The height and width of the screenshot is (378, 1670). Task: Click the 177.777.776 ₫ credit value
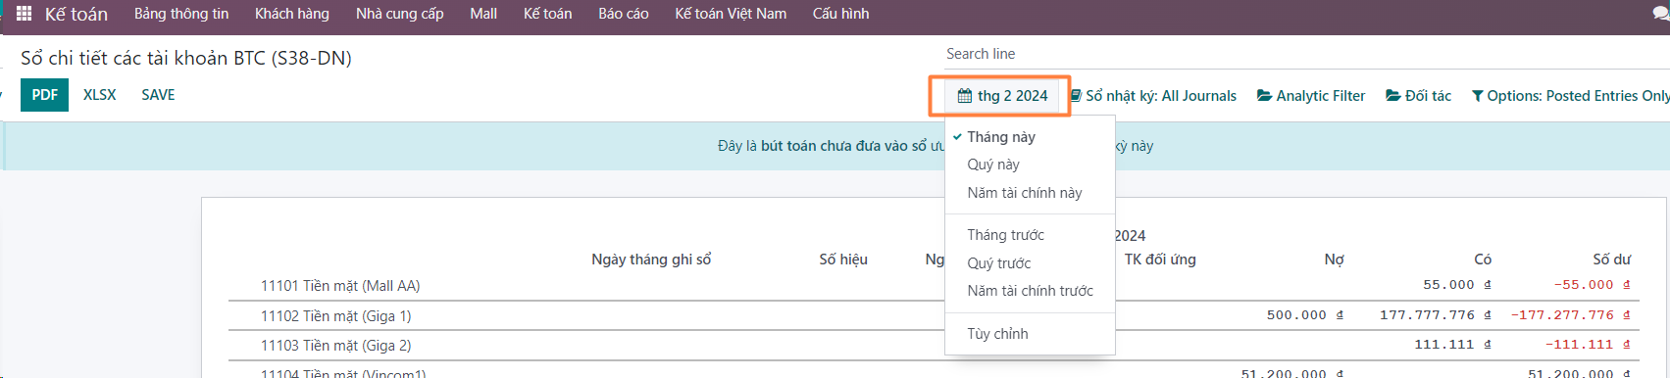pyautogui.click(x=1436, y=315)
